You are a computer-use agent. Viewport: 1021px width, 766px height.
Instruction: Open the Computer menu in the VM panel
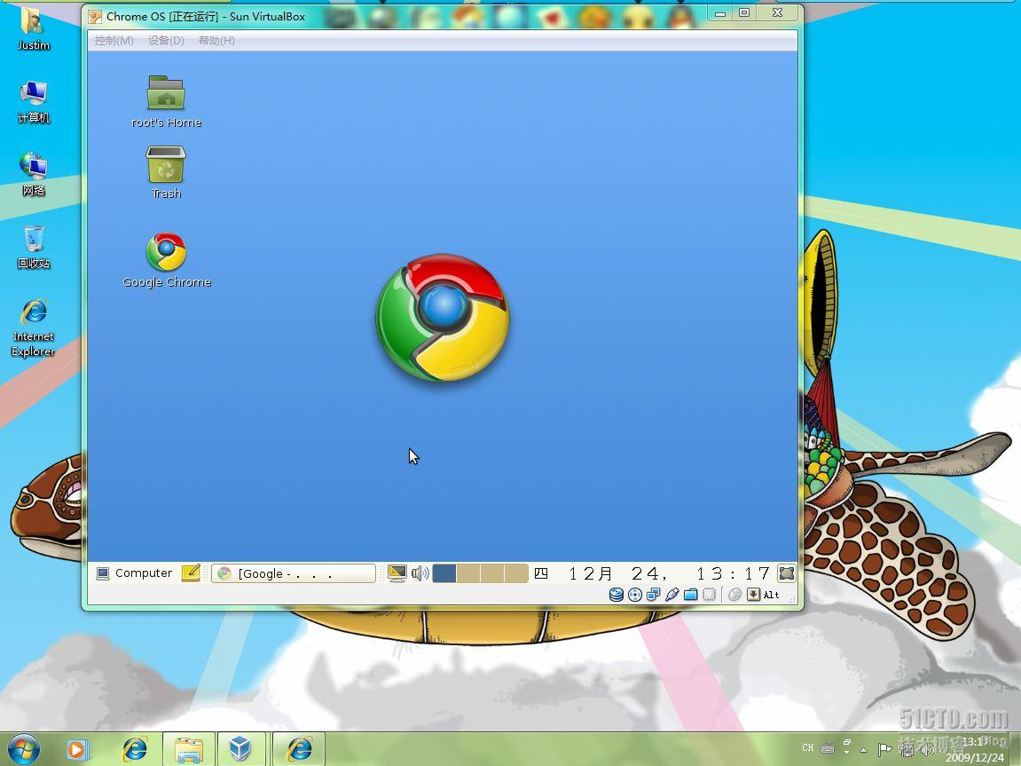[134, 573]
